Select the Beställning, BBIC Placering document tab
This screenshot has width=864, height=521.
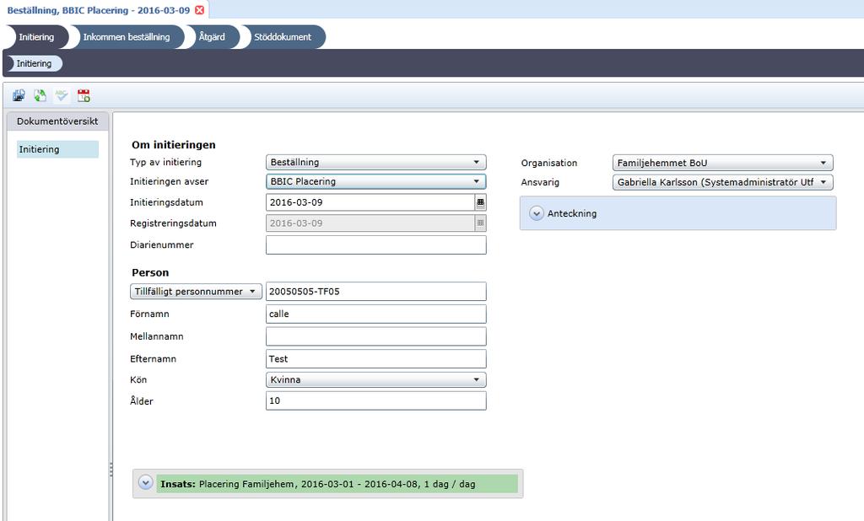(98, 10)
